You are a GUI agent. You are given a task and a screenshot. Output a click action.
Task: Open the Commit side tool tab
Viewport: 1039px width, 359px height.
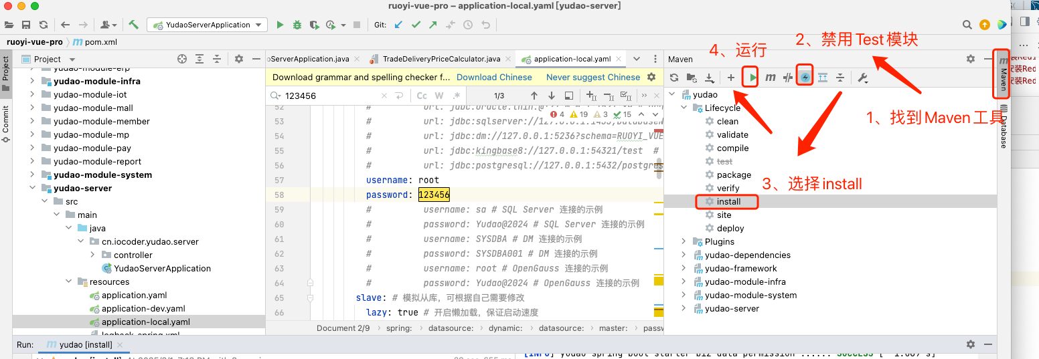point(6,123)
